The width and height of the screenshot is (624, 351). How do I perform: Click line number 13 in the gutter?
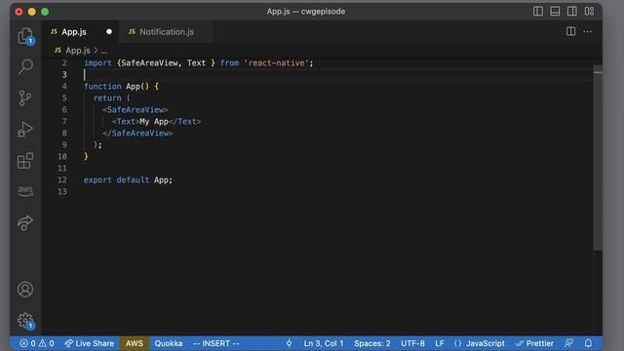click(62, 192)
